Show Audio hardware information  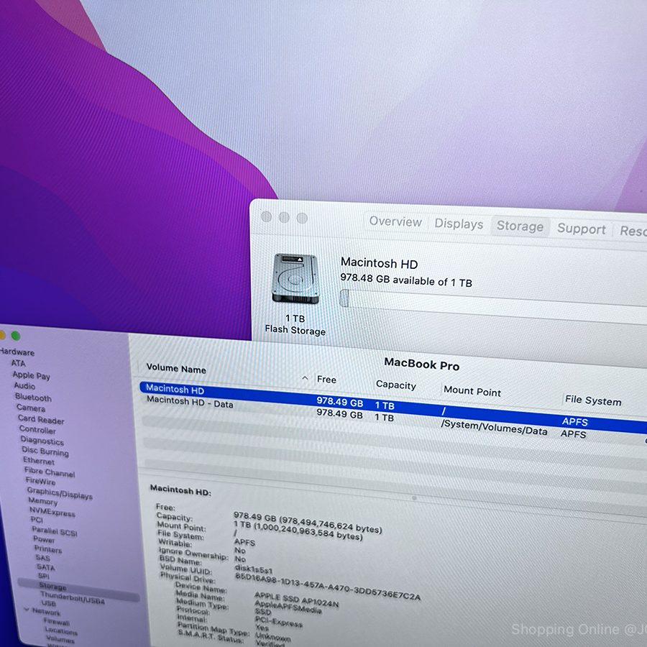click(x=24, y=386)
